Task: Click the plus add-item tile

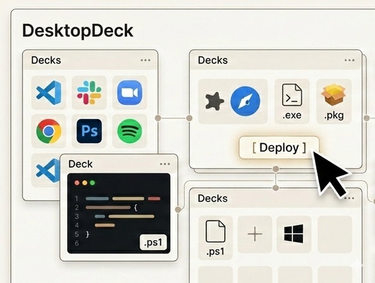Action: [x=255, y=234]
